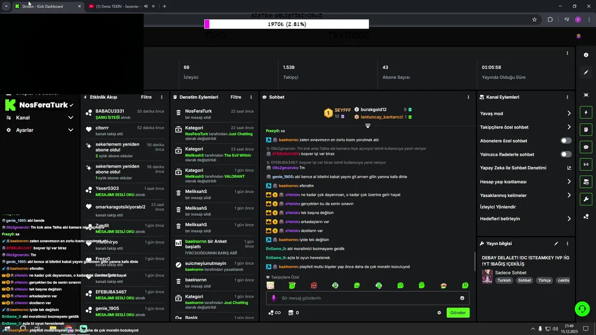Click the shop icon below message box
The width and height of the screenshot is (596, 335).
pos(291,313)
